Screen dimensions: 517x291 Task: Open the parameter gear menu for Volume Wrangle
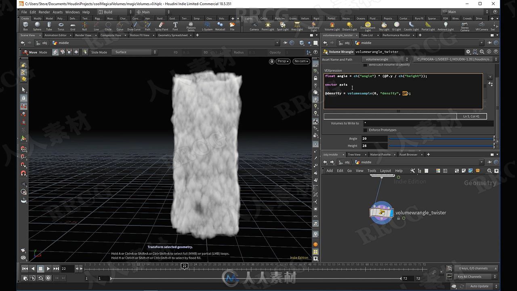pos(468,52)
